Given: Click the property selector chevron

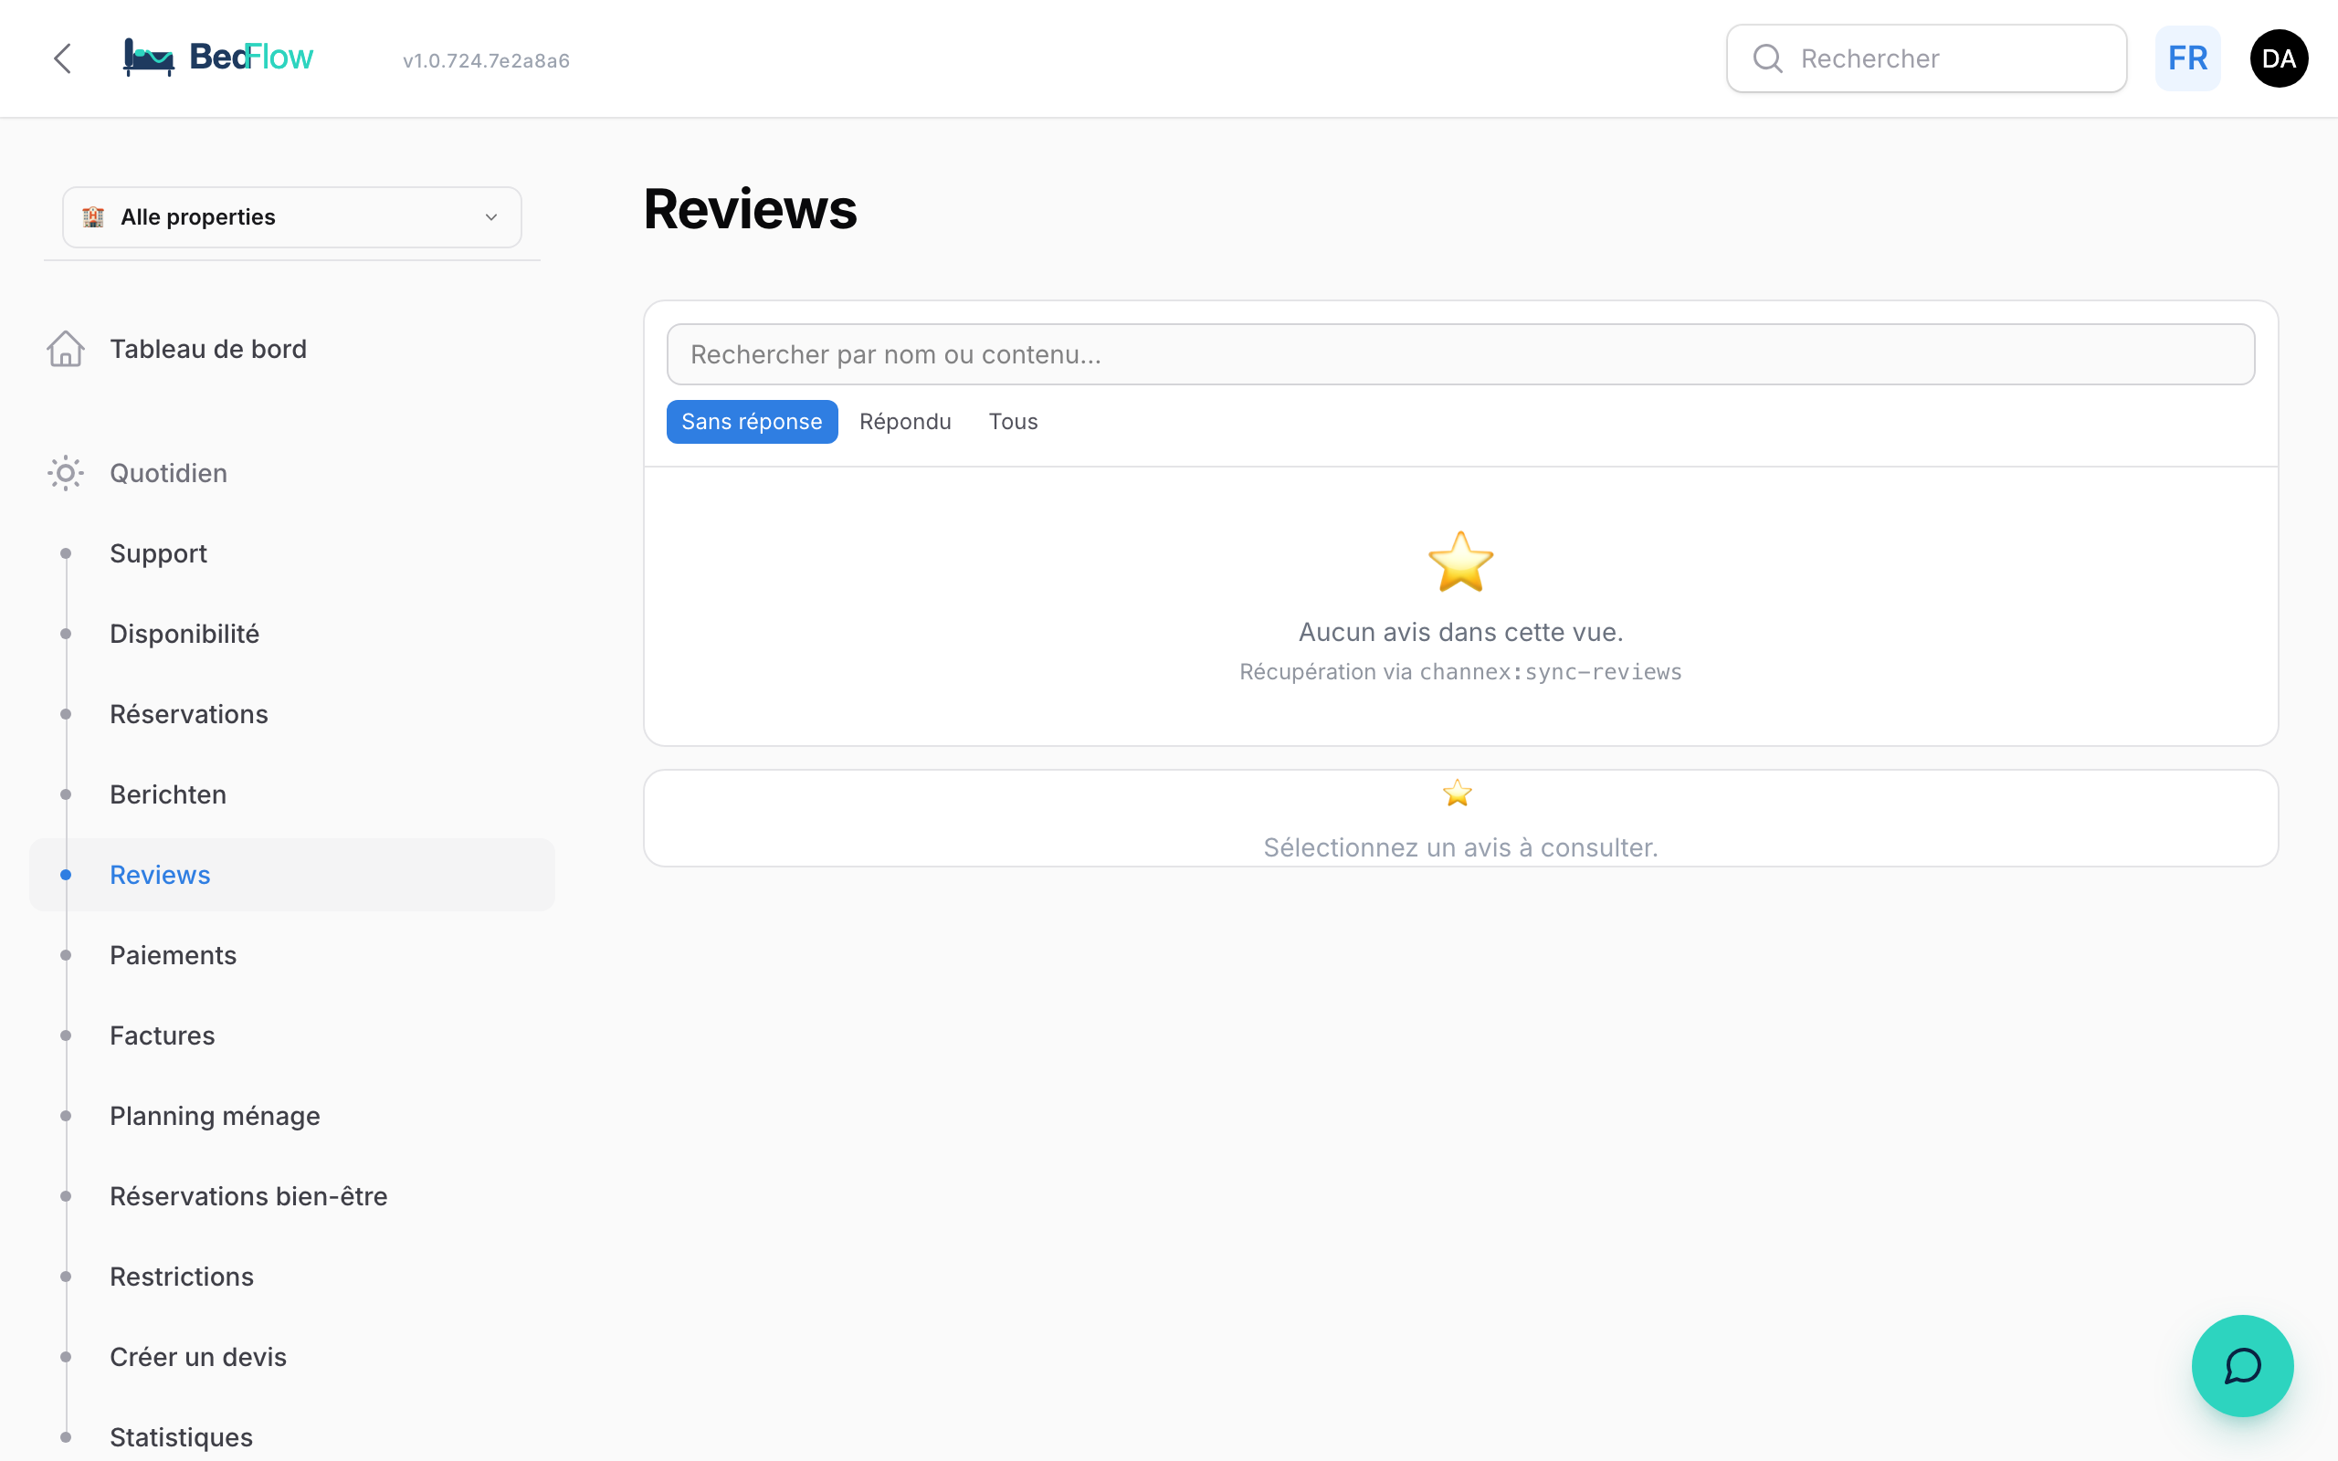Looking at the screenshot, I should click(490, 217).
